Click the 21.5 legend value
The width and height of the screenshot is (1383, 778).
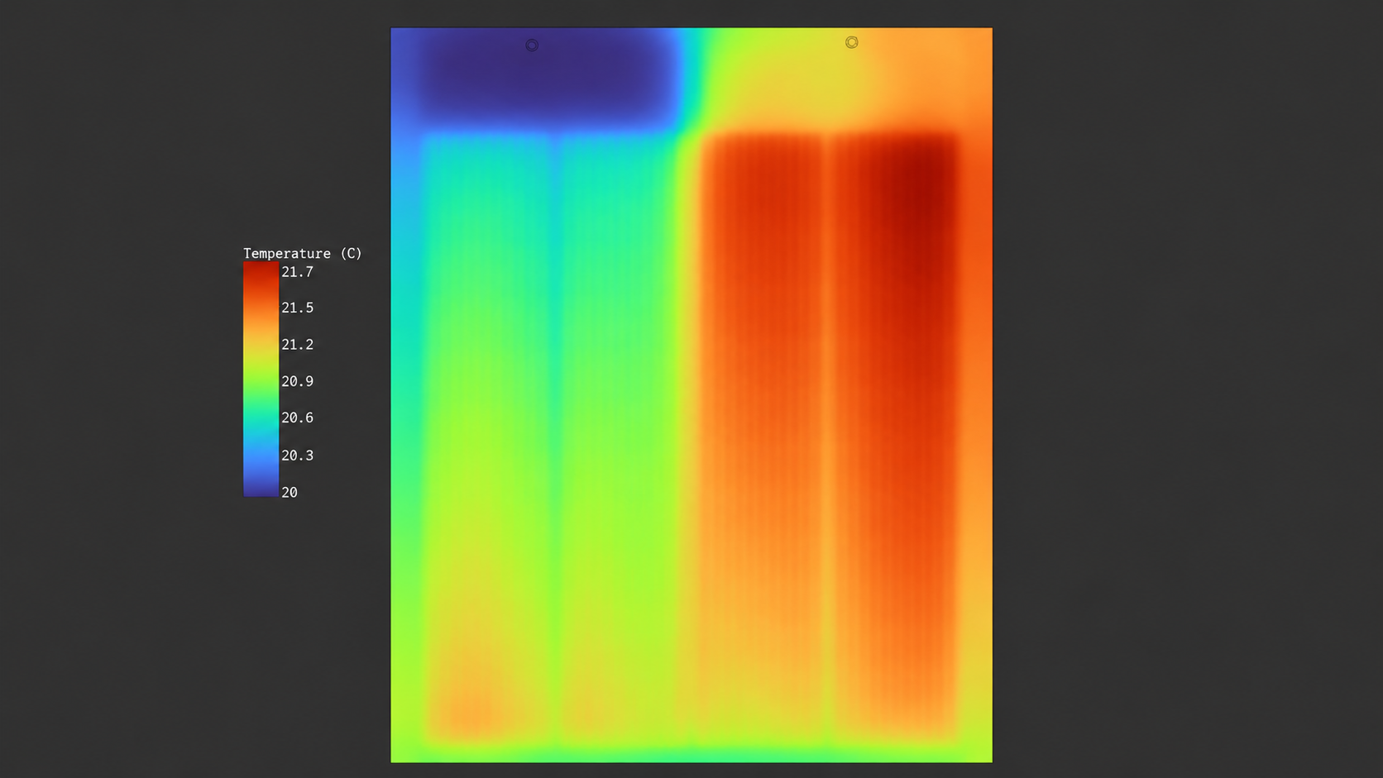297,308
